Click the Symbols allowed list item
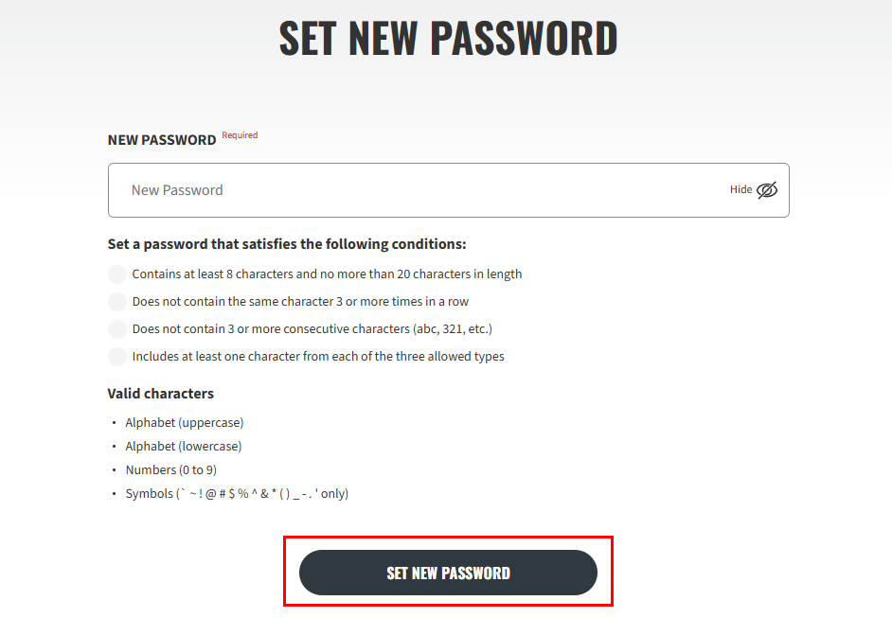The image size is (892, 618). (x=237, y=493)
